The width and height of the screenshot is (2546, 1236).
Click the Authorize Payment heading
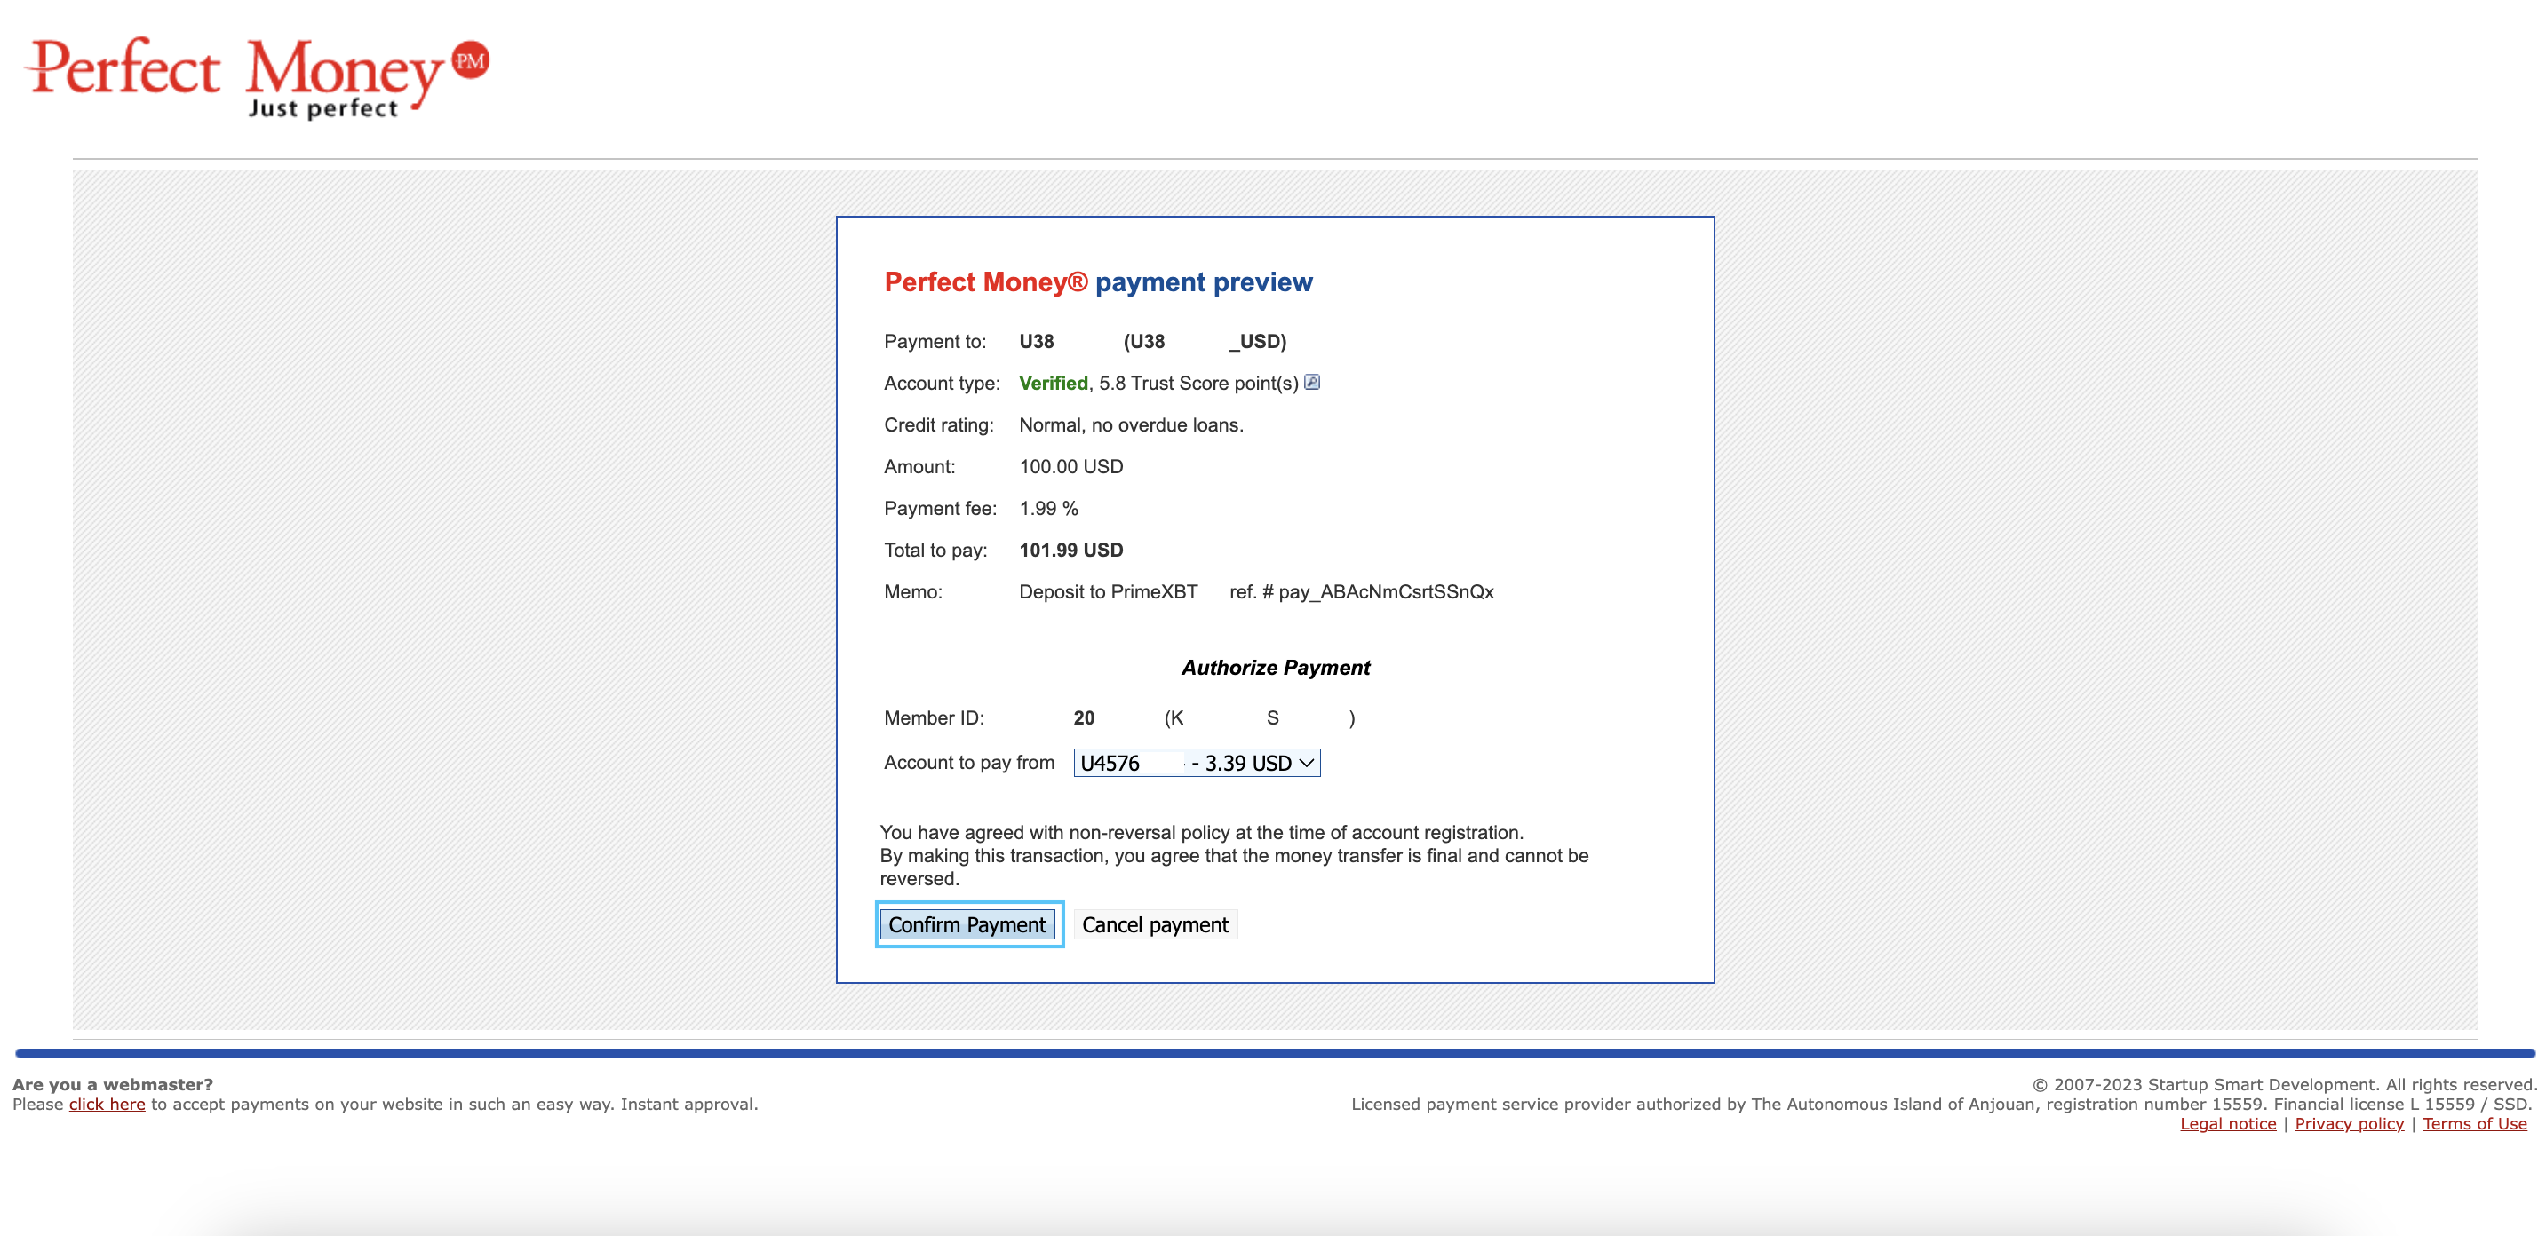[1275, 668]
